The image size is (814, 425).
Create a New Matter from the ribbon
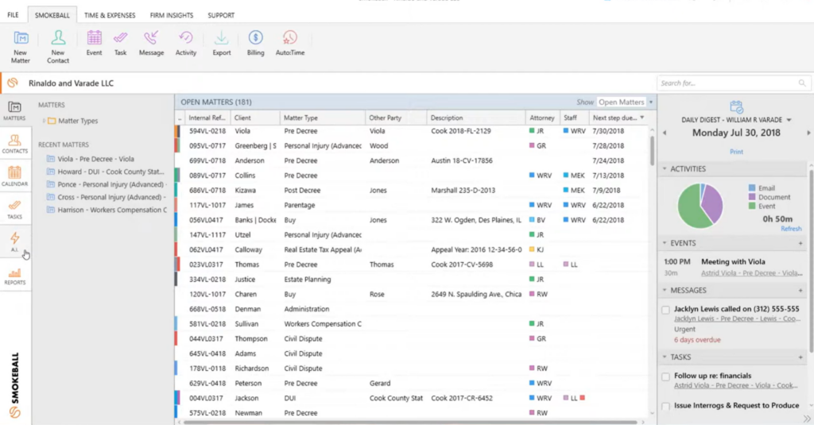21,47
